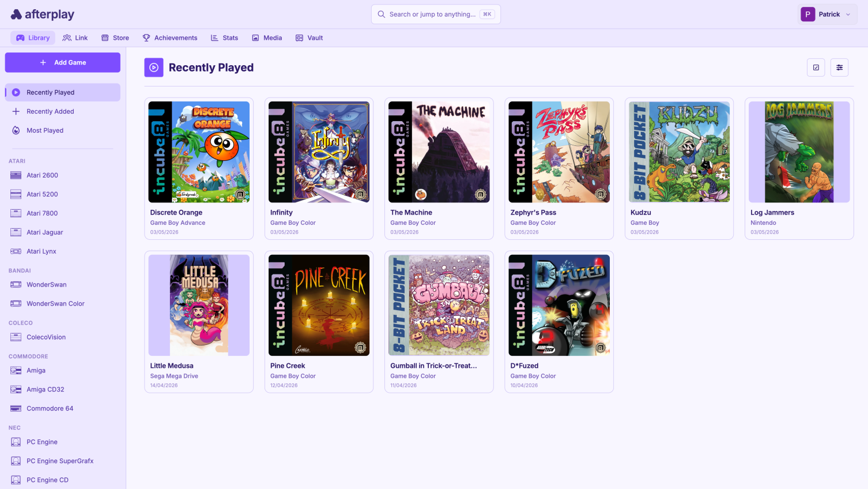The image size is (868, 489).
Task: Select Most Played in sidebar
Action: [63, 130]
